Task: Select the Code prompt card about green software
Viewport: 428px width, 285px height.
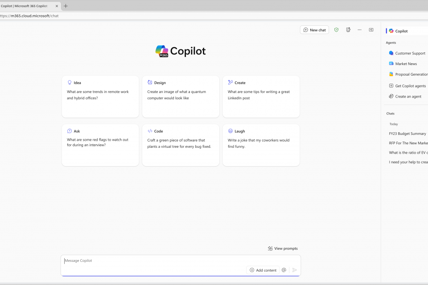Action: pyautogui.click(x=181, y=145)
